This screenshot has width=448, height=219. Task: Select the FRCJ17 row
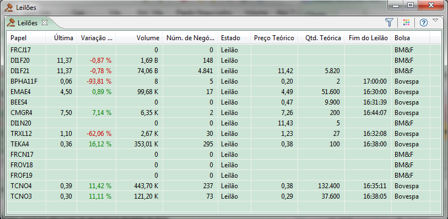224,50
